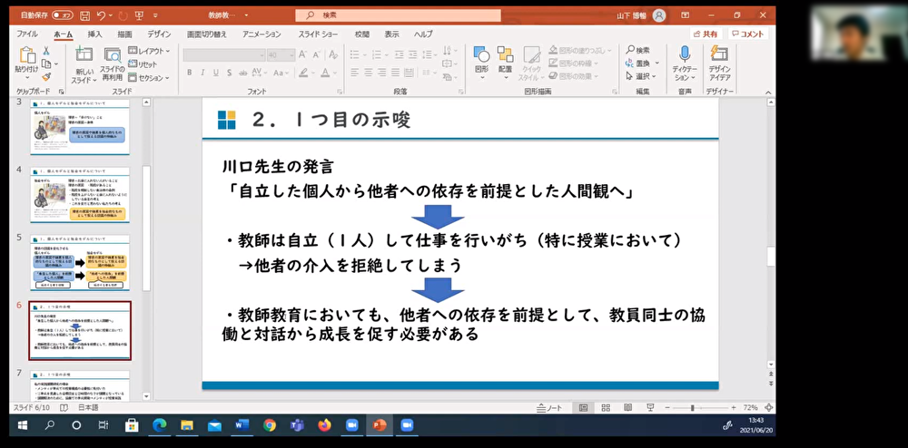Click 共有 share button

coord(705,34)
